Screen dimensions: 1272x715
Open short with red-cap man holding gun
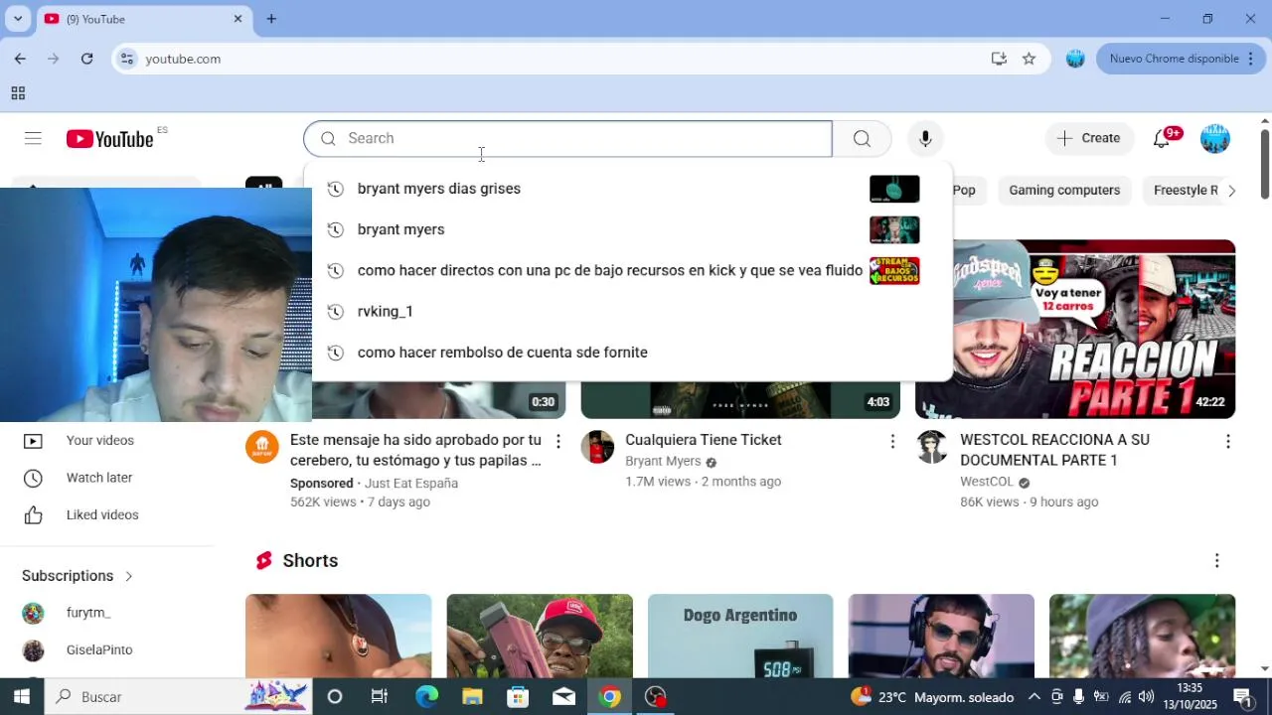(540, 636)
